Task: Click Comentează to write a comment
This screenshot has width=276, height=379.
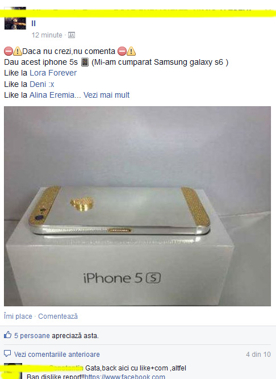Action: coord(58,316)
